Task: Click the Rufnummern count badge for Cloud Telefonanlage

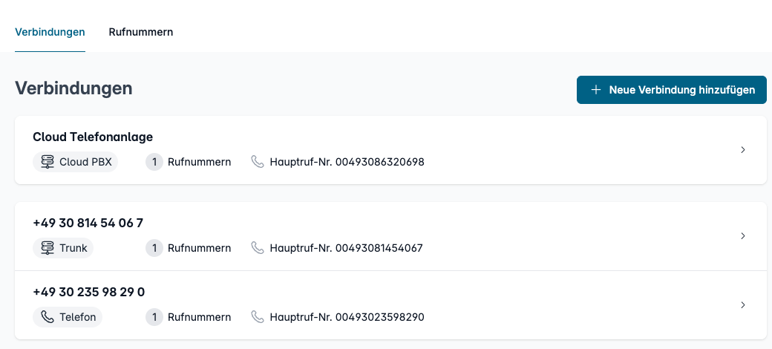Action: tap(154, 162)
